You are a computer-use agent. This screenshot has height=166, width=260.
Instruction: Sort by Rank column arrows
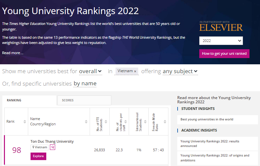25,122
